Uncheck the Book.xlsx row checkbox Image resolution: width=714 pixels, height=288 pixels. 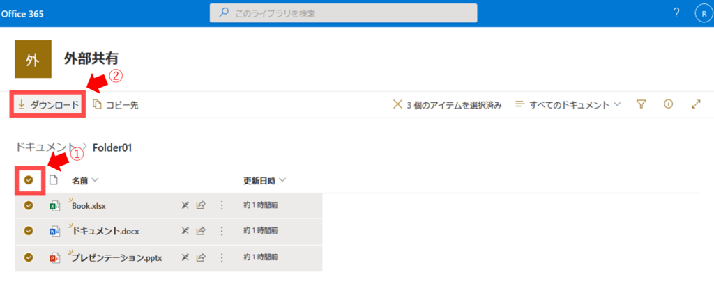click(29, 205)
